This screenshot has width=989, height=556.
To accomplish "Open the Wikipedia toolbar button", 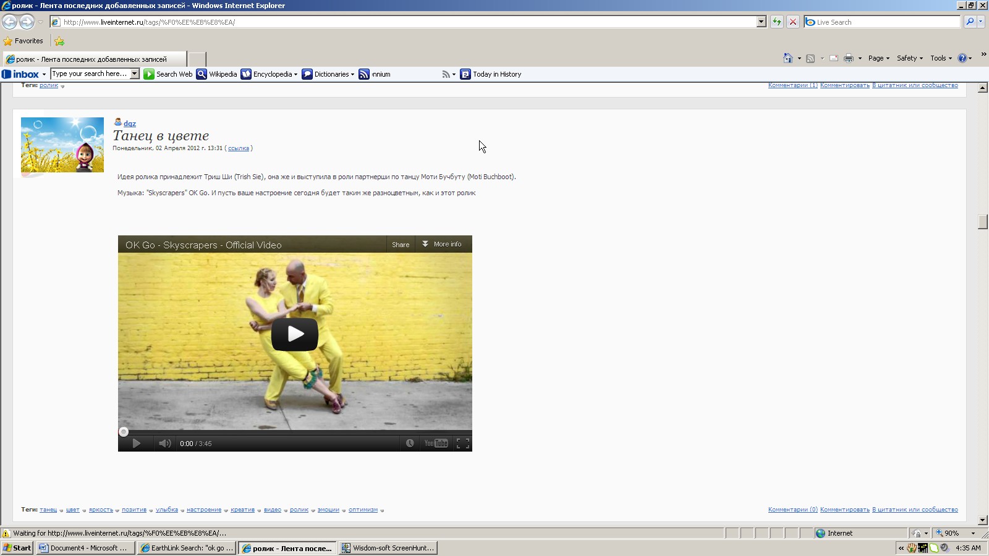I will click(x=217, y=74).
